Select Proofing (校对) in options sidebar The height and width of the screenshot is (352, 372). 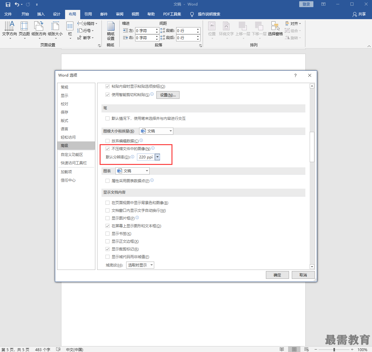click(x=76, y=104)
